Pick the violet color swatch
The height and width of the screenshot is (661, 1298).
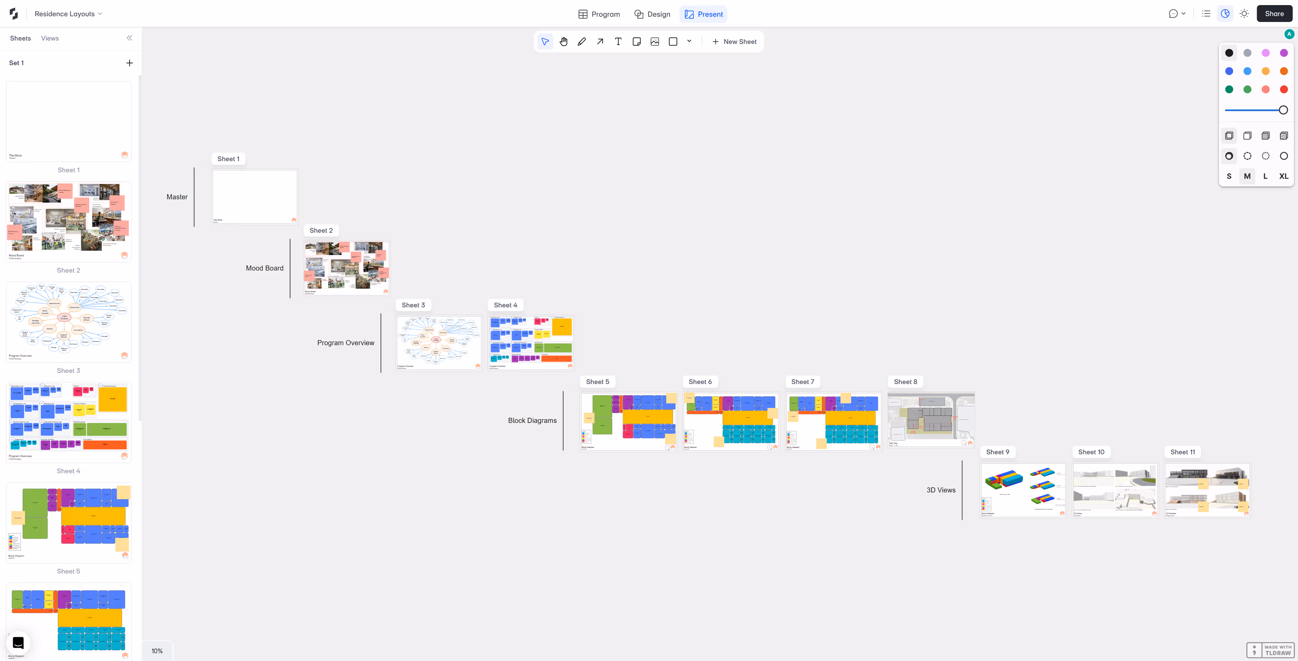coord(1283,53)
